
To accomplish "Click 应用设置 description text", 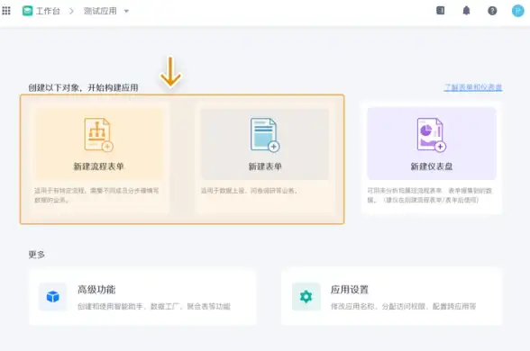I will click(403, 306).
